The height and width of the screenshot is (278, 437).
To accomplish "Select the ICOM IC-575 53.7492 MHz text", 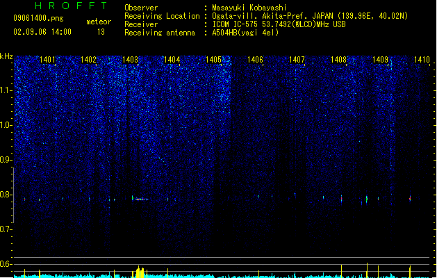I will point(279,24).
